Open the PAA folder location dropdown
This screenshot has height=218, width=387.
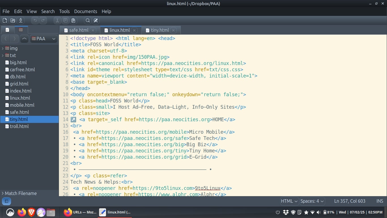(44, 39)
